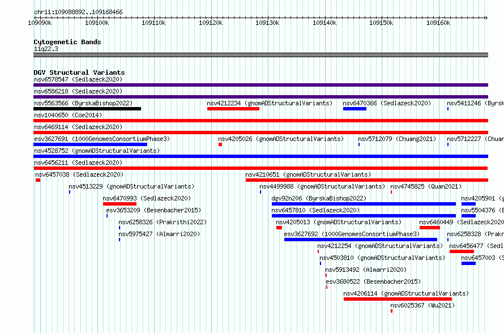504x333 pixels.
Task: Open the nsv5712227 variant label
Action: pyautogui.click(x=475, y=139)
